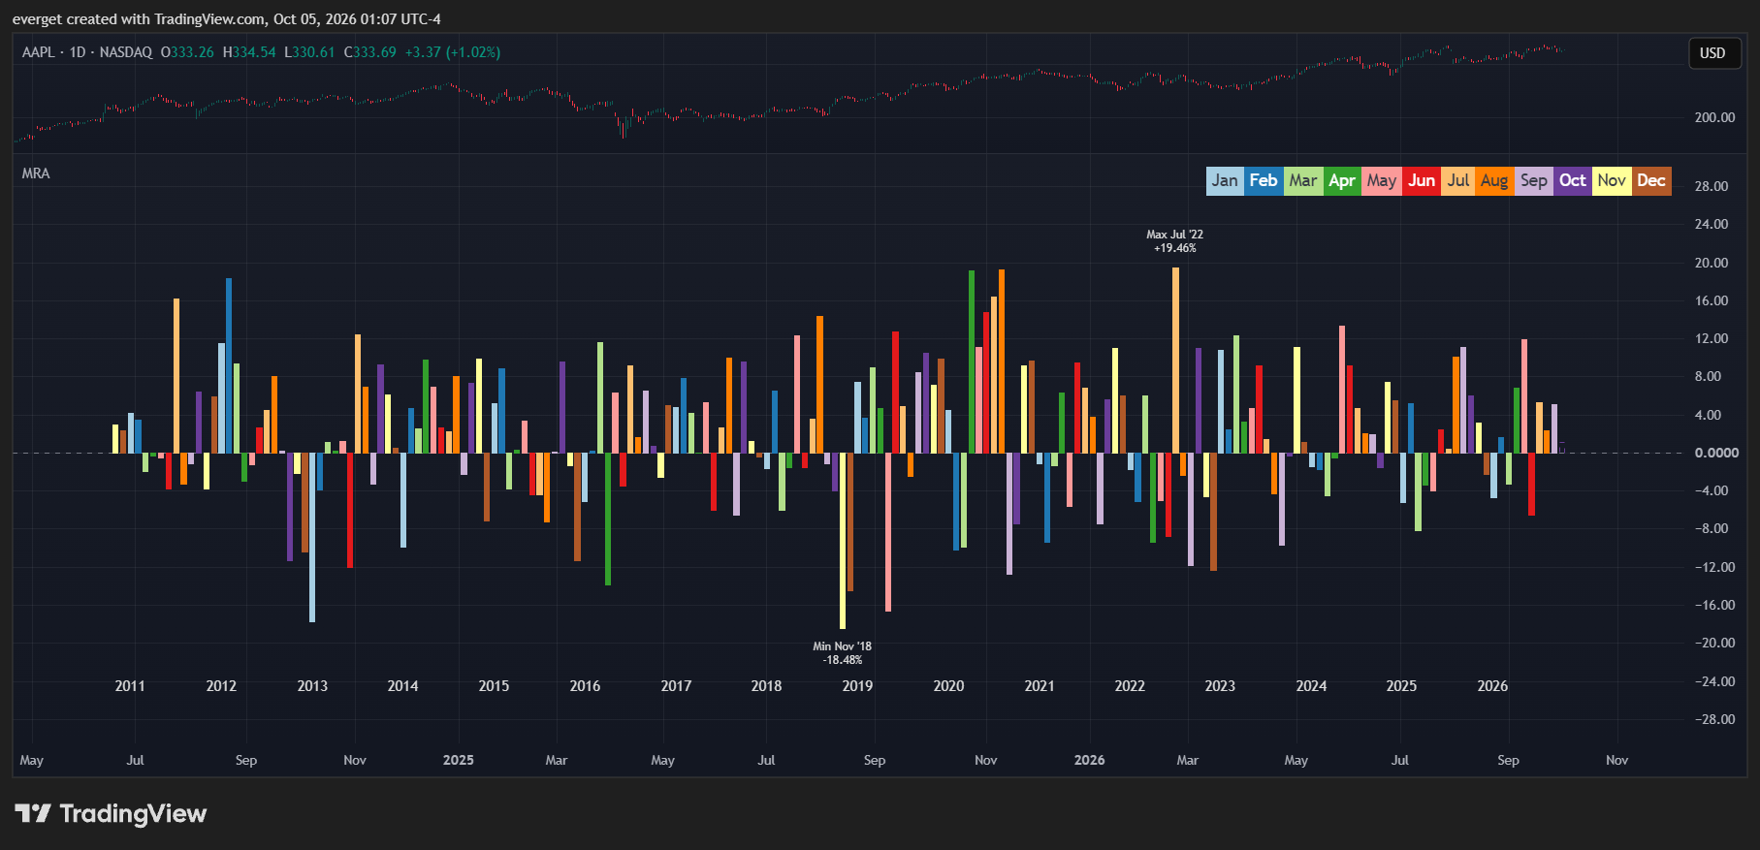This screenshot has height=850, width=1760.
Task: Click the Feb month legend swatch
Action: point(1264,180)
